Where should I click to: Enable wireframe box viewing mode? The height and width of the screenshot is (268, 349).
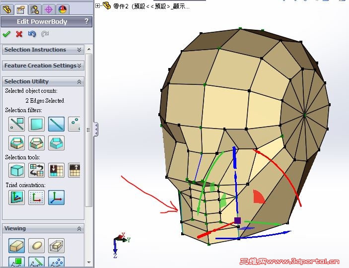(56, 246)
